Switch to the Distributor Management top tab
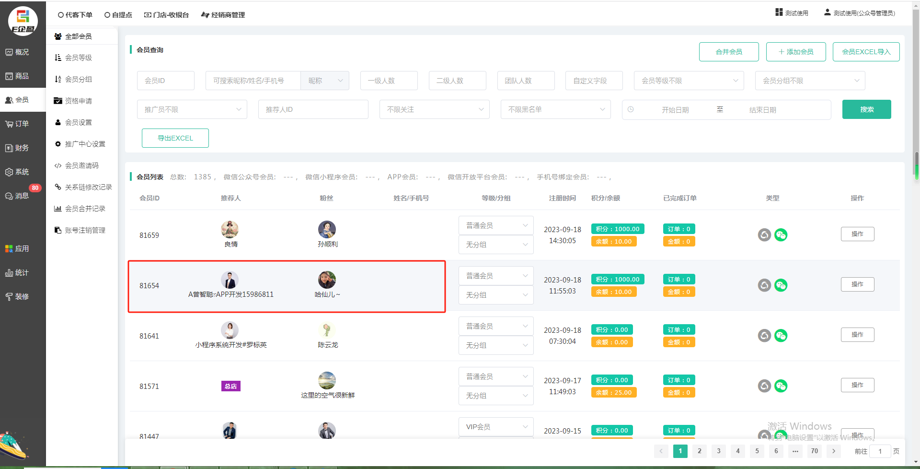 223,15
